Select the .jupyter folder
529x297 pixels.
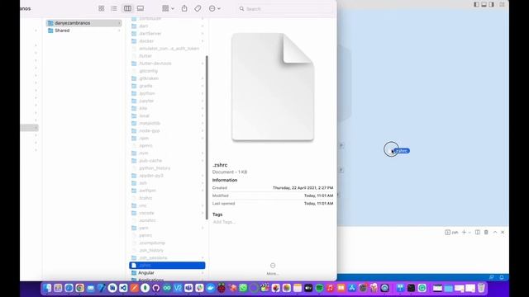[x=167, y=101]
